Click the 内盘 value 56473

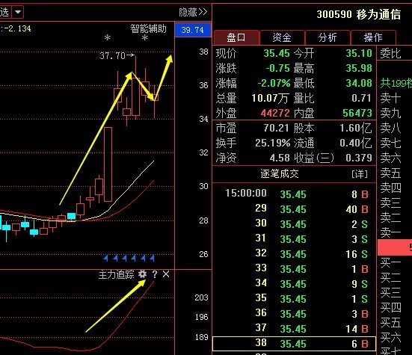(x=357, y=113)
